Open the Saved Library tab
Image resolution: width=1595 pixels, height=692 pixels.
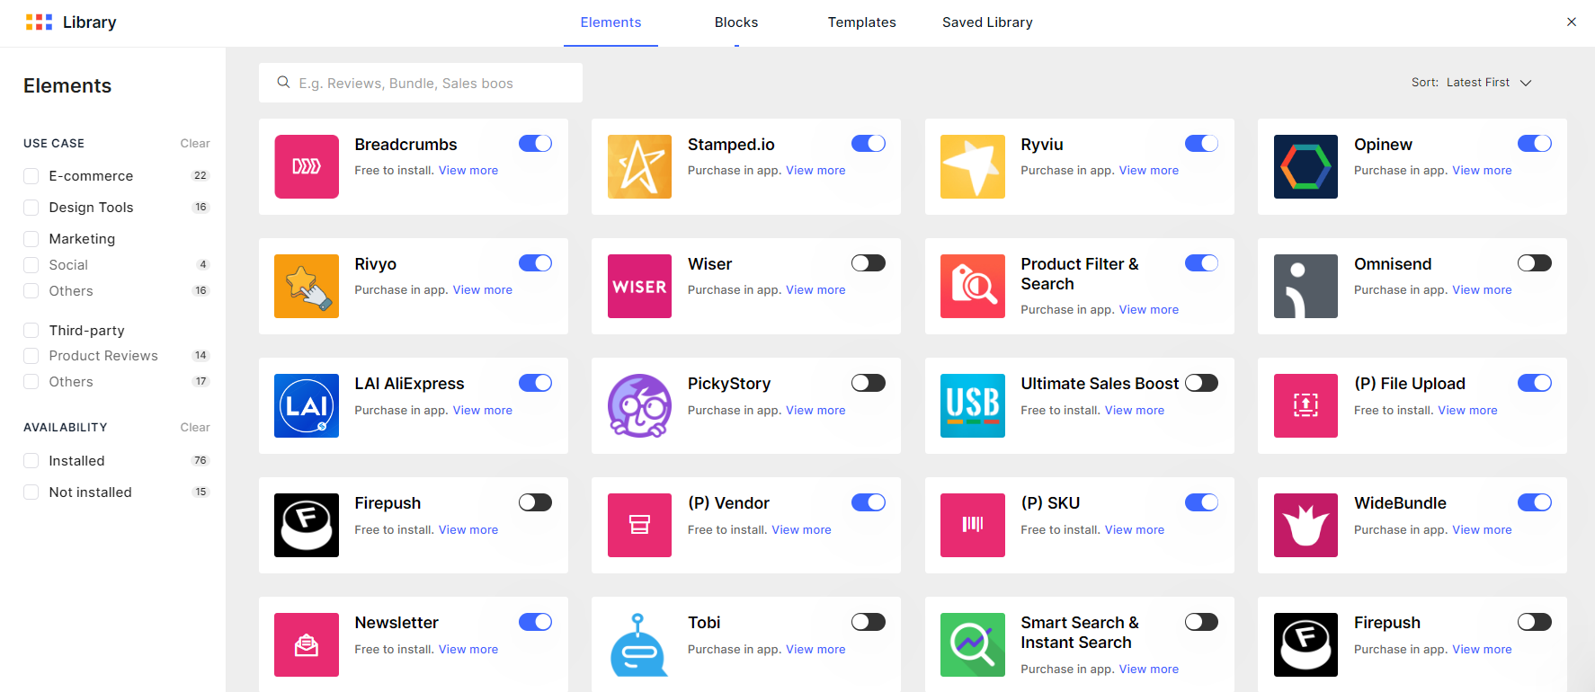(x=987, y=22)
